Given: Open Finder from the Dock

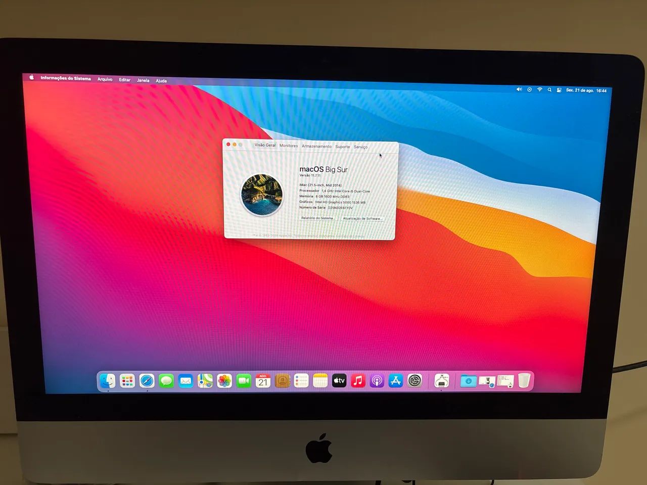Looking at the screenshot, I should pyautogui.click(x=108, y=381).
